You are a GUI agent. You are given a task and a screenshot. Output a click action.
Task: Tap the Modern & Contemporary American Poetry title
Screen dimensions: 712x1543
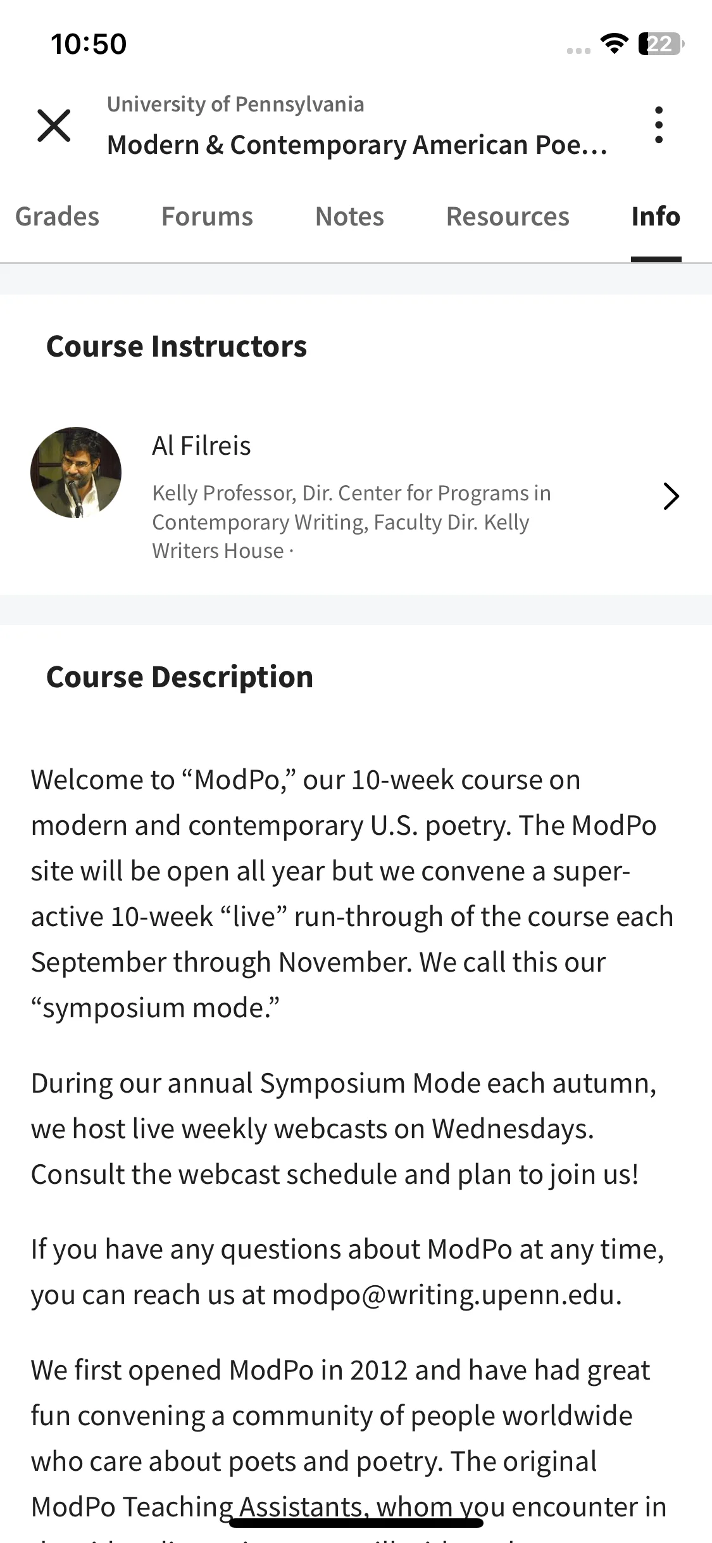358,145
